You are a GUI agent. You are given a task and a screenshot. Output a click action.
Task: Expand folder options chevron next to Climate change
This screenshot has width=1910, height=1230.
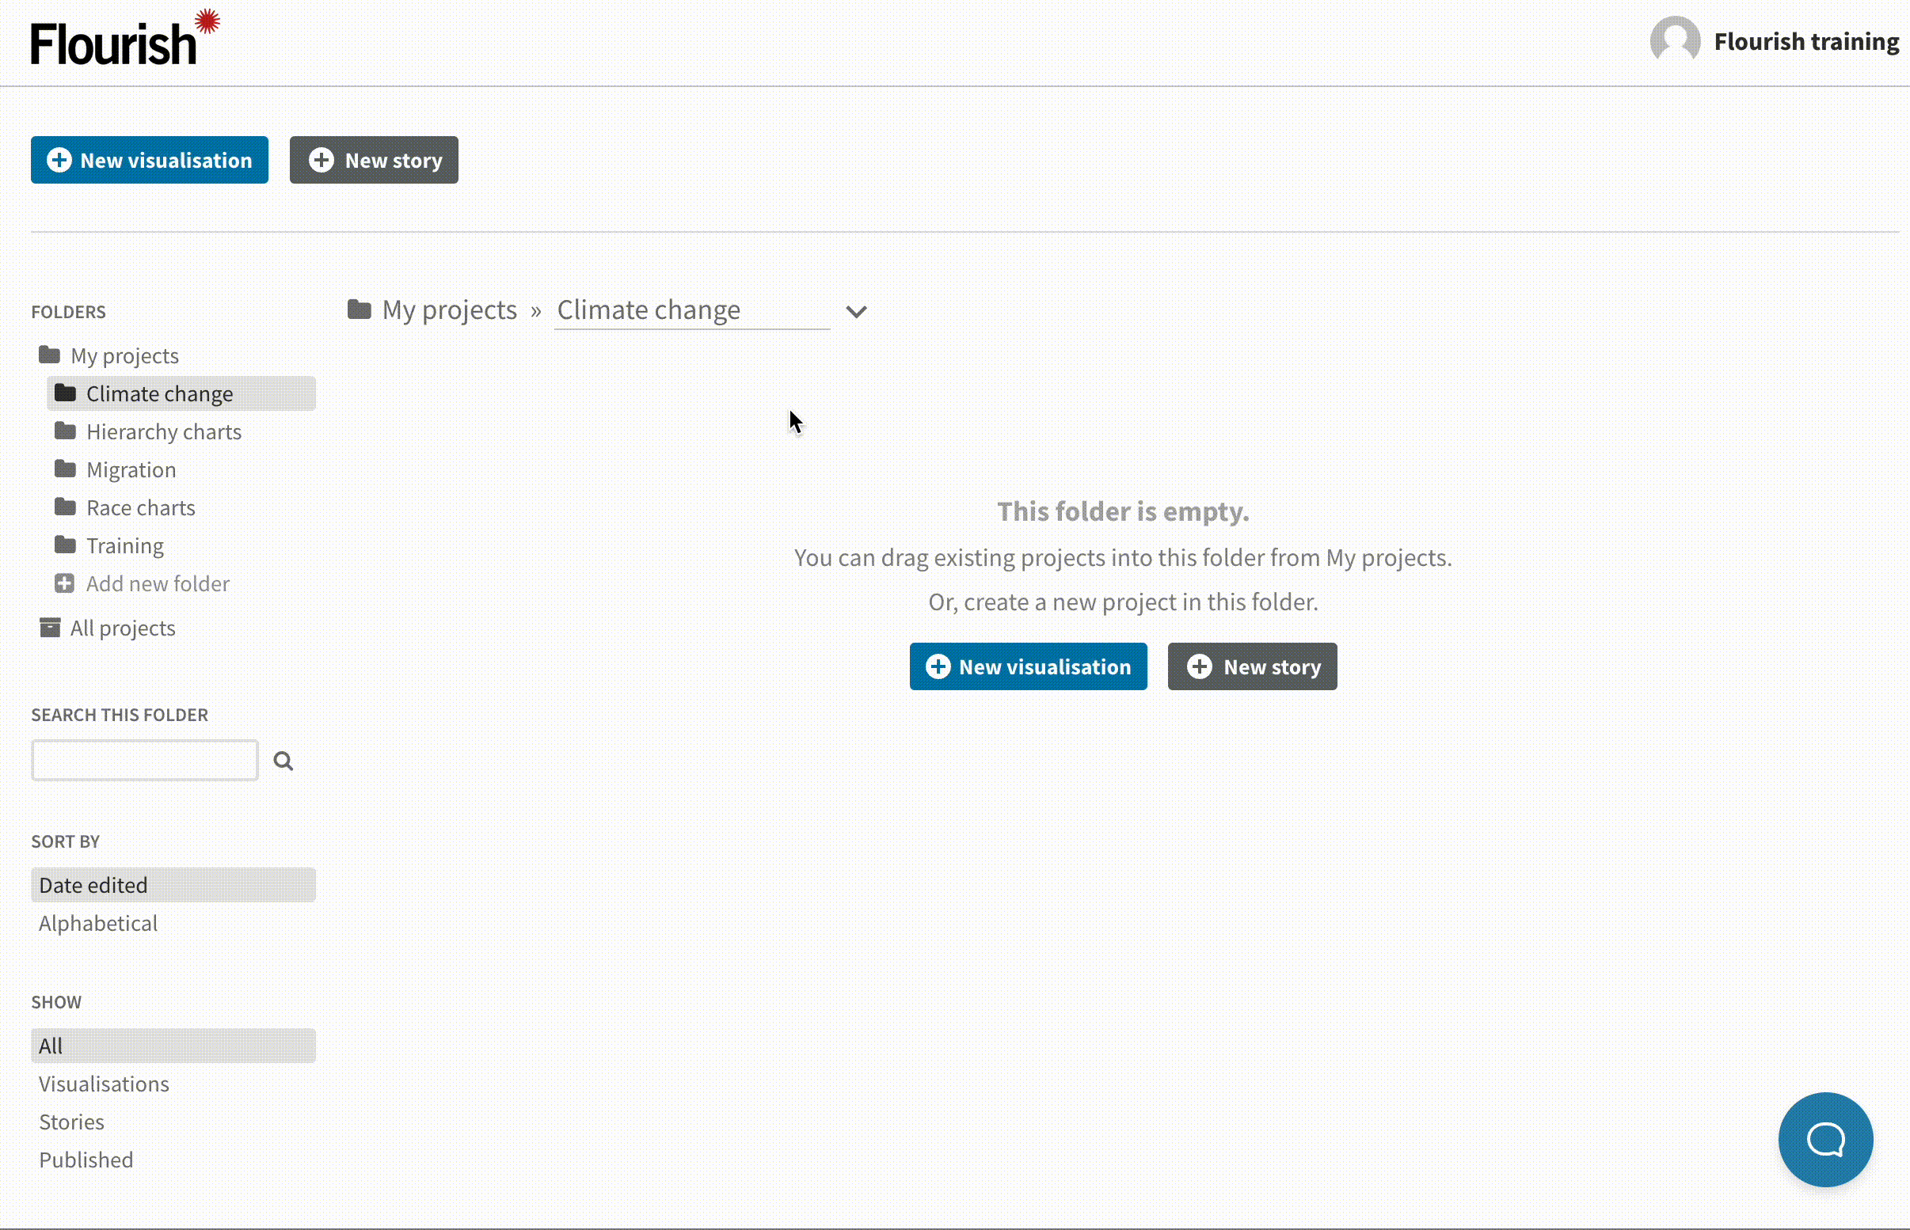(x=855, y=312)
